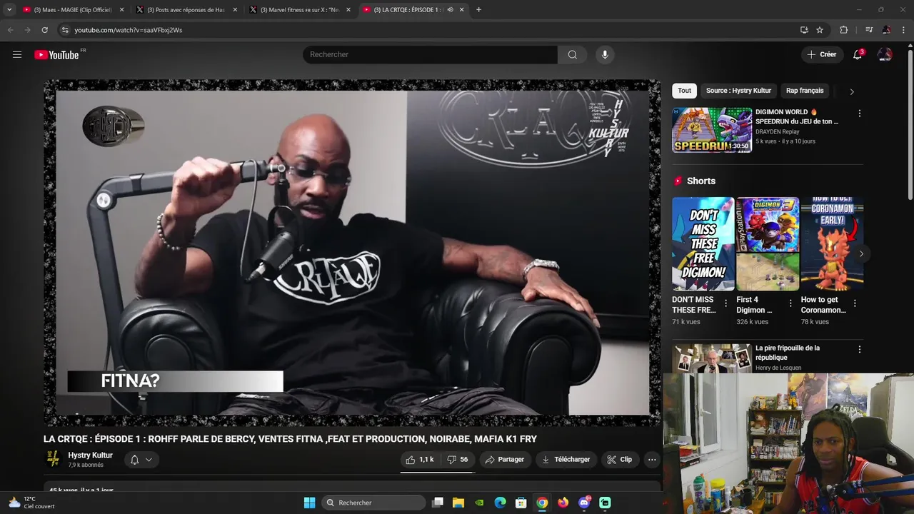Like the video with the thumbs up
The image size is (914, 514).
click(x=420, y=460)
